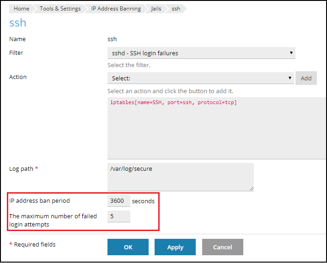Viewport: 327px width, 263px height.
Task: Focus the Log path field with /var/log/secure
Action: click(180, 177)
